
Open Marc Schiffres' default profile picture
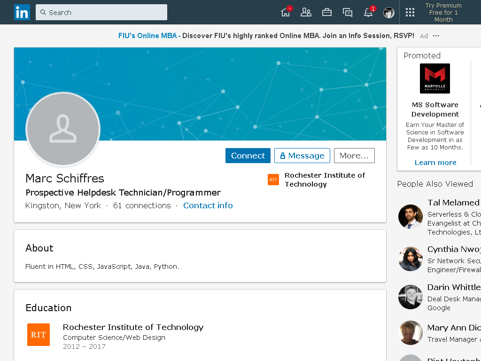tap(63, 129)
